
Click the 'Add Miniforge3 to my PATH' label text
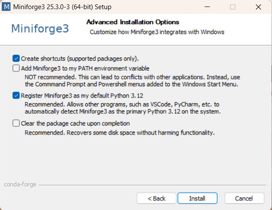[85, 68]
